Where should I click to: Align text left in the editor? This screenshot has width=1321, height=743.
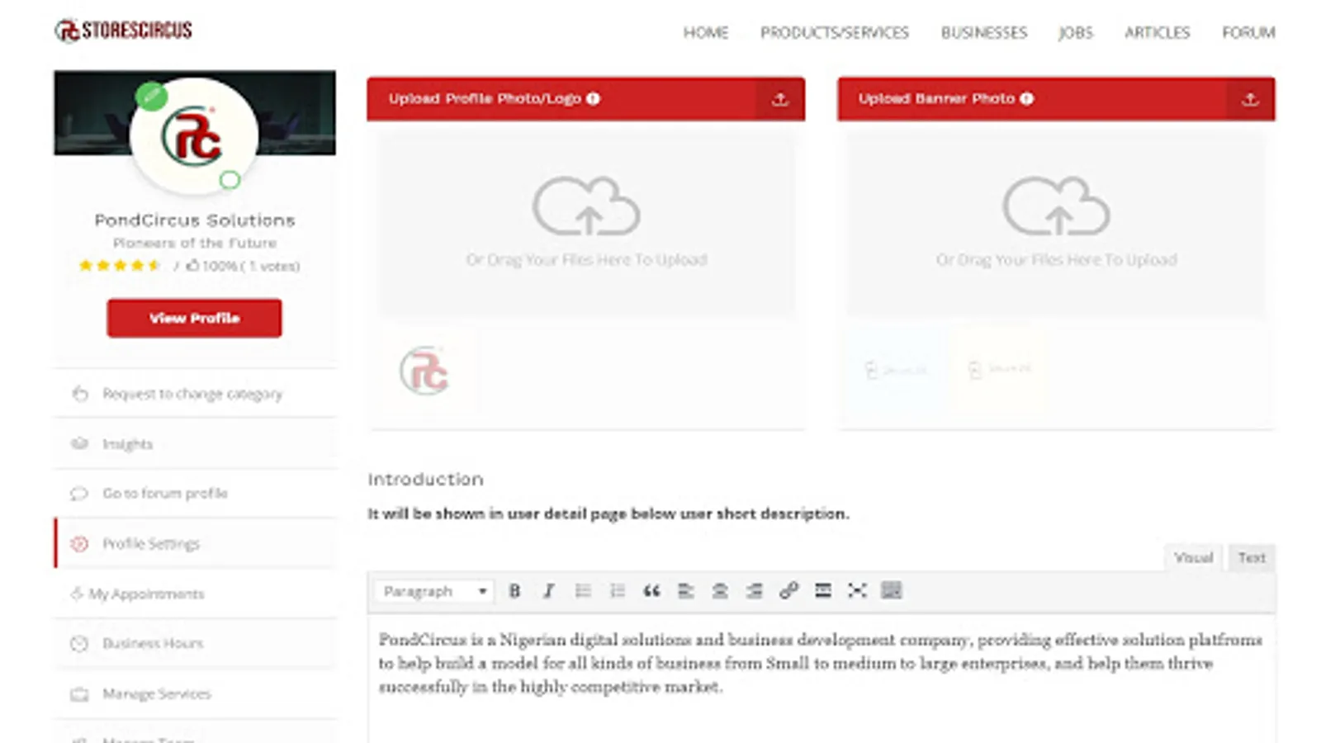pos(685,591)
